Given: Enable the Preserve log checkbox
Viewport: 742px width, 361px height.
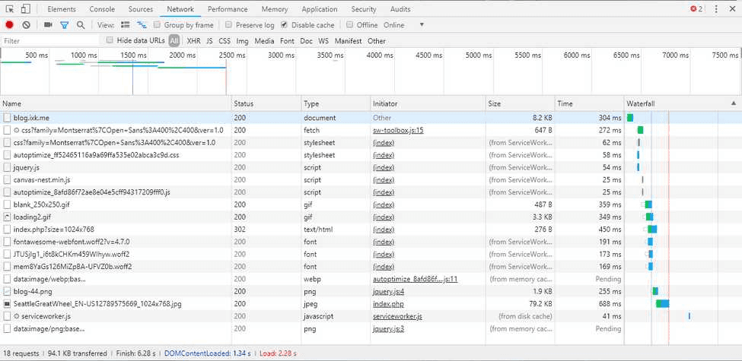Looking at the screenshot, I should (x=228, y=25).
